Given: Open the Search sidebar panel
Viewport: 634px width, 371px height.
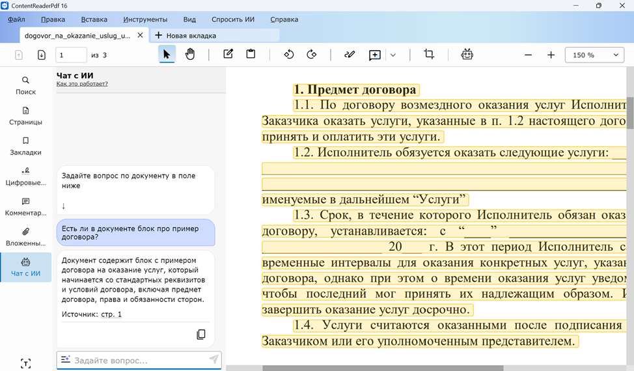Looking at the screenshot, I should pyautogui.click(x=26, y=85).
